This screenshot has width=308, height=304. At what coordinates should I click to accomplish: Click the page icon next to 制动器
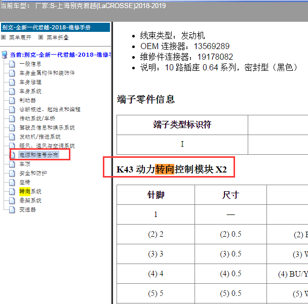click(12, 101)
